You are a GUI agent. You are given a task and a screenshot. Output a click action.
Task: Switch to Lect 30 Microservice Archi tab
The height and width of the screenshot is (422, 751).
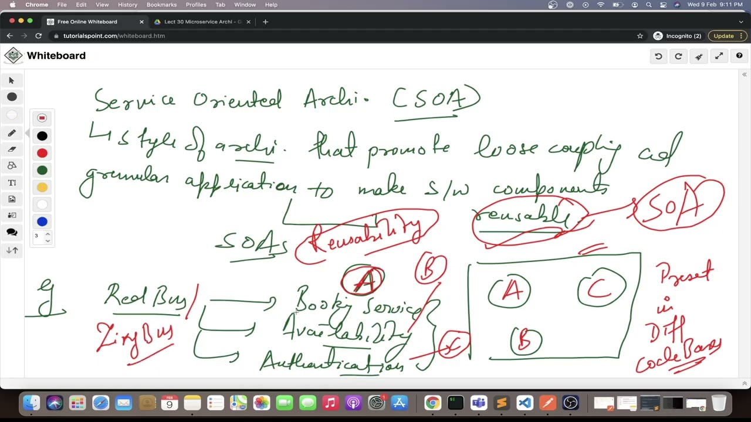[201, 22]
